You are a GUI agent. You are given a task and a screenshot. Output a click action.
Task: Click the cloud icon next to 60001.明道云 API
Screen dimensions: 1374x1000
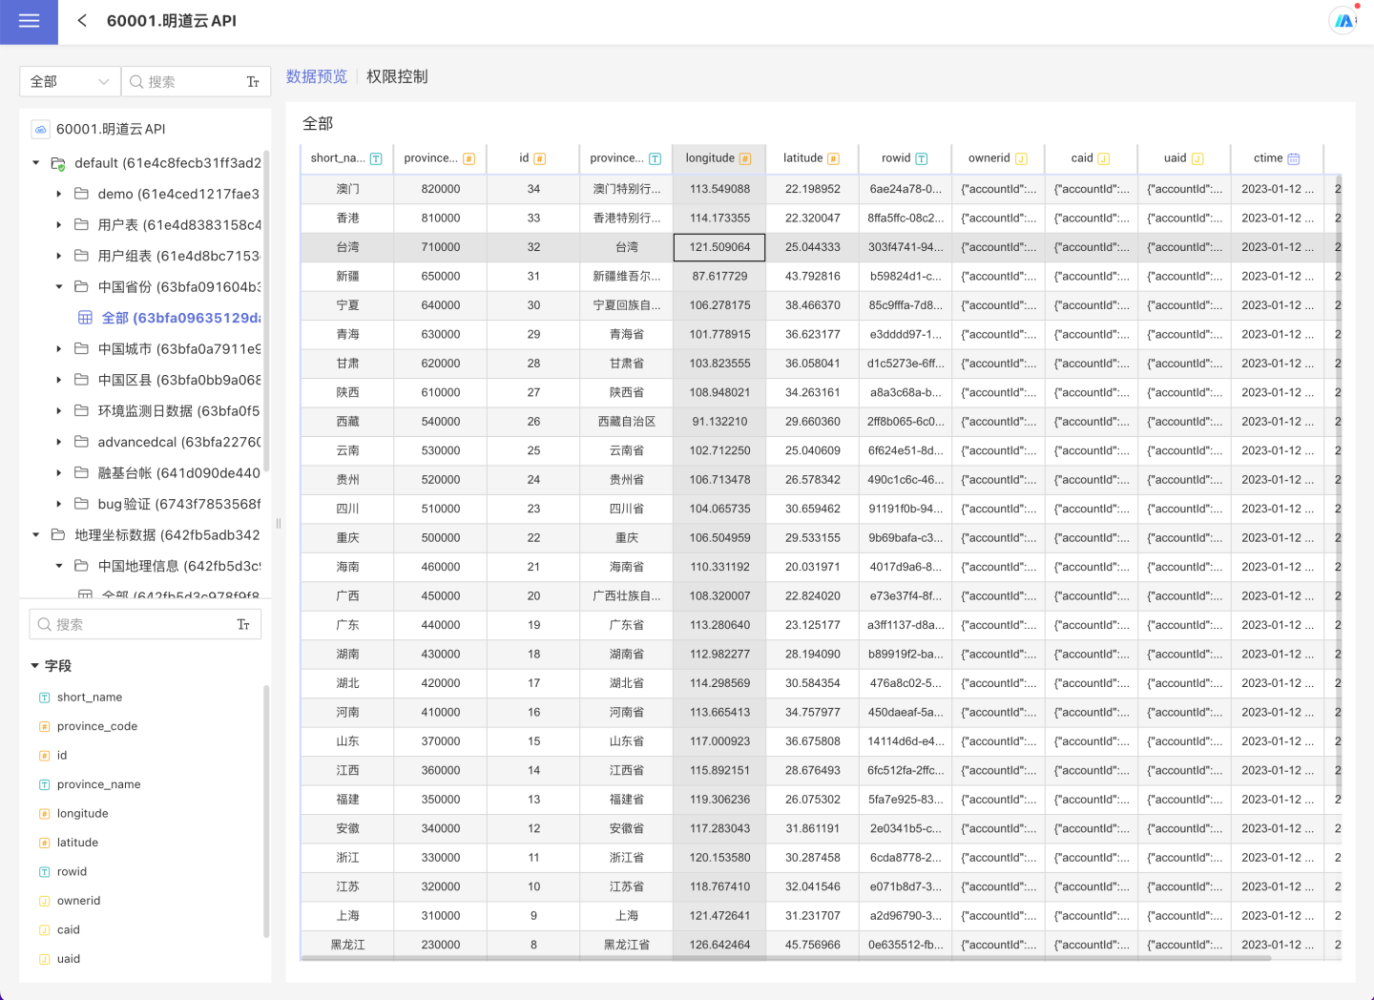click(x=40, y=129)
